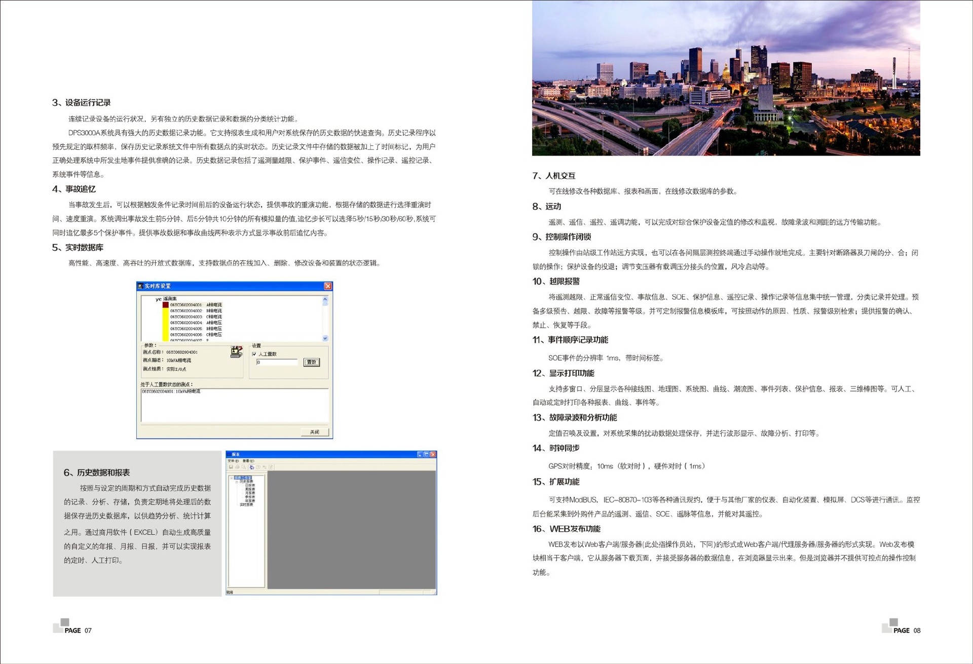Click the print preview icon in 报表 toolbar
Screen dimensions: 973x664
point(244,467)
